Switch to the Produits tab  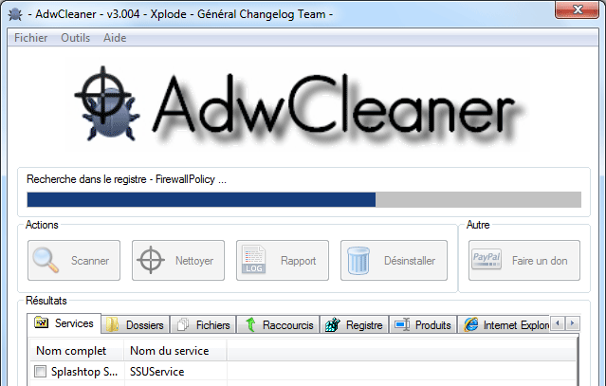pyautogui.click(x=423, y=325)
